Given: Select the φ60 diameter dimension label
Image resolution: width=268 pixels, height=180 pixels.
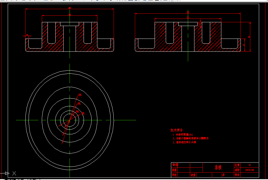Looking at the screenshot, I should [83, 113].
